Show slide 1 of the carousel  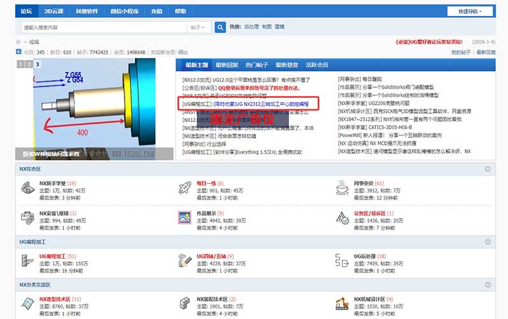click(x=20, y=64)
